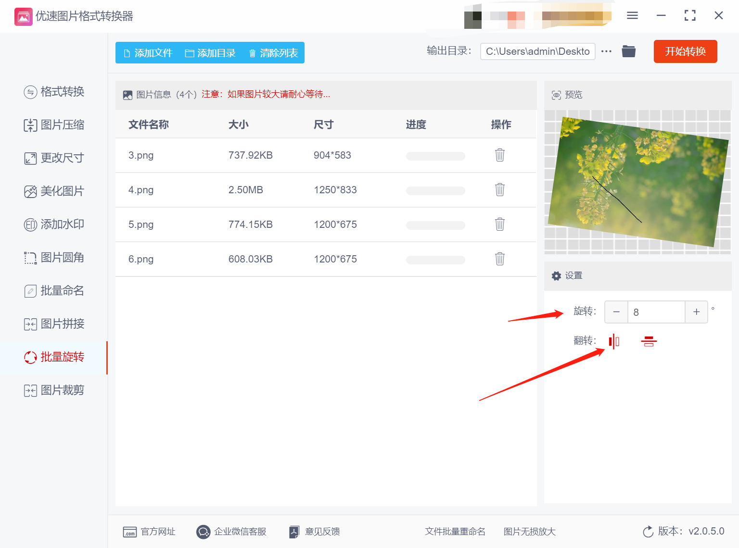The image size is (739, 548).
Task: Click the 图片信息 image icon in list header
Action: (127, 95)
